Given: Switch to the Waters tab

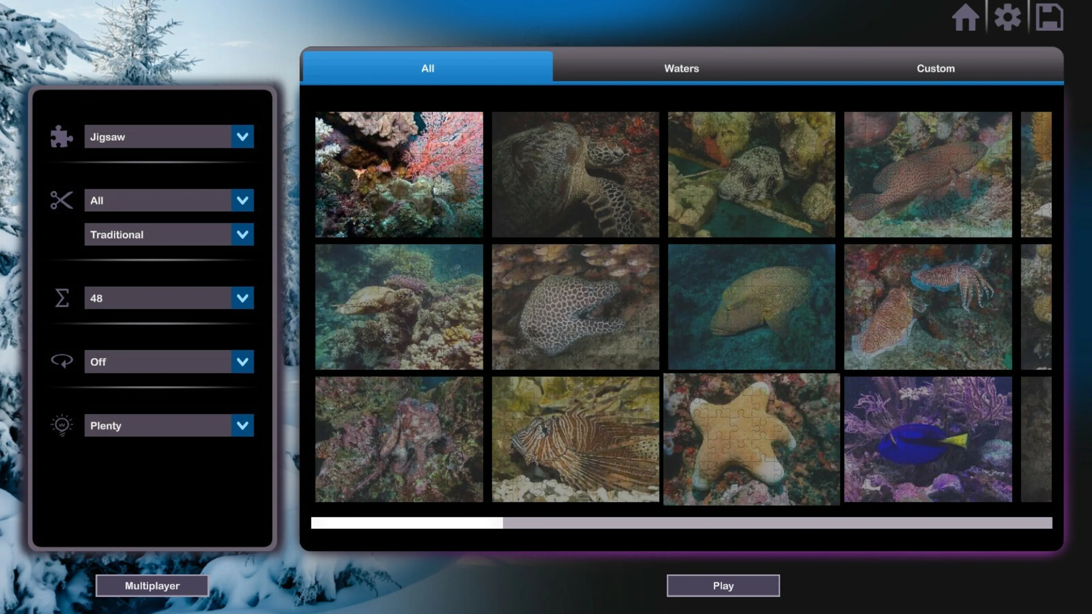Looking at the screenshot, I should click(x=681, y=68).
